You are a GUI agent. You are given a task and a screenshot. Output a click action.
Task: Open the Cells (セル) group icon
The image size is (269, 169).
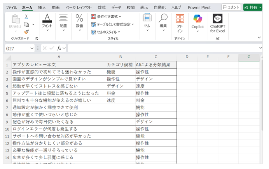[147, 17]
